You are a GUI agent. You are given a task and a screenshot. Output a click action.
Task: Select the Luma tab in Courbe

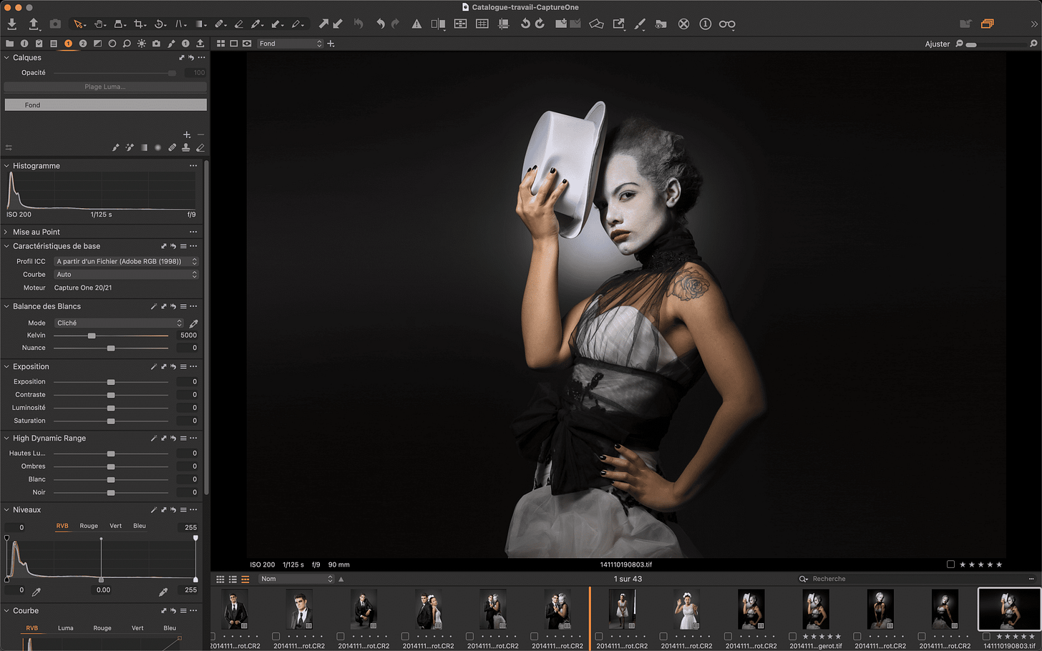65,628
